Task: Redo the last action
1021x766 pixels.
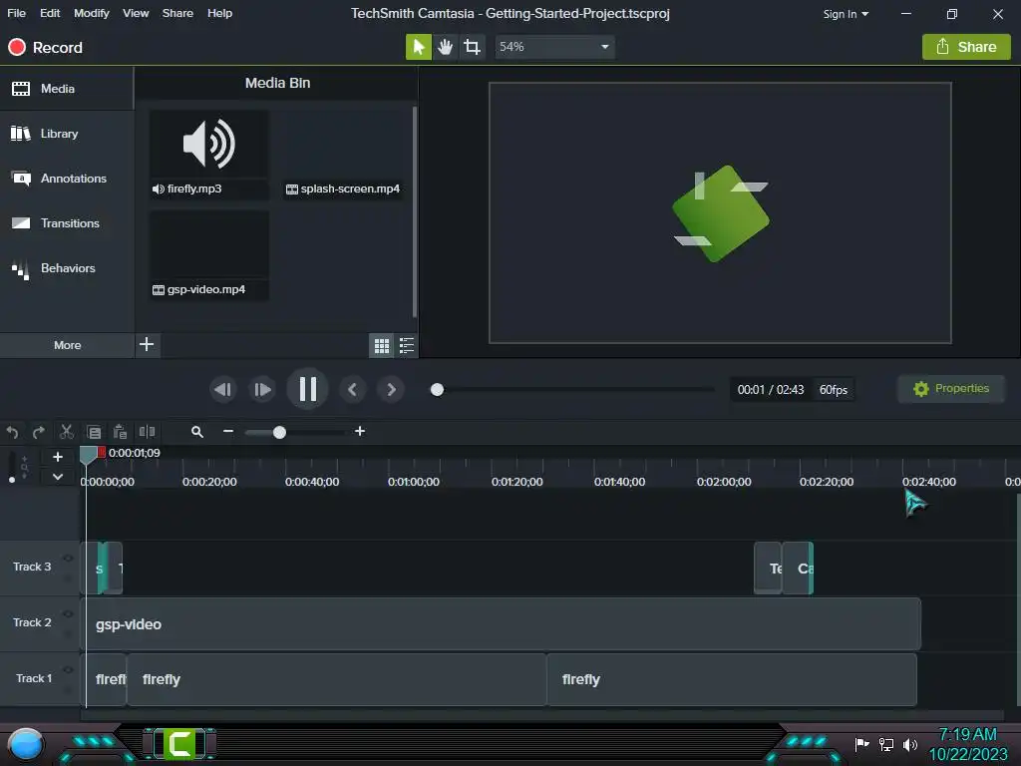Action: pos(39,432)
